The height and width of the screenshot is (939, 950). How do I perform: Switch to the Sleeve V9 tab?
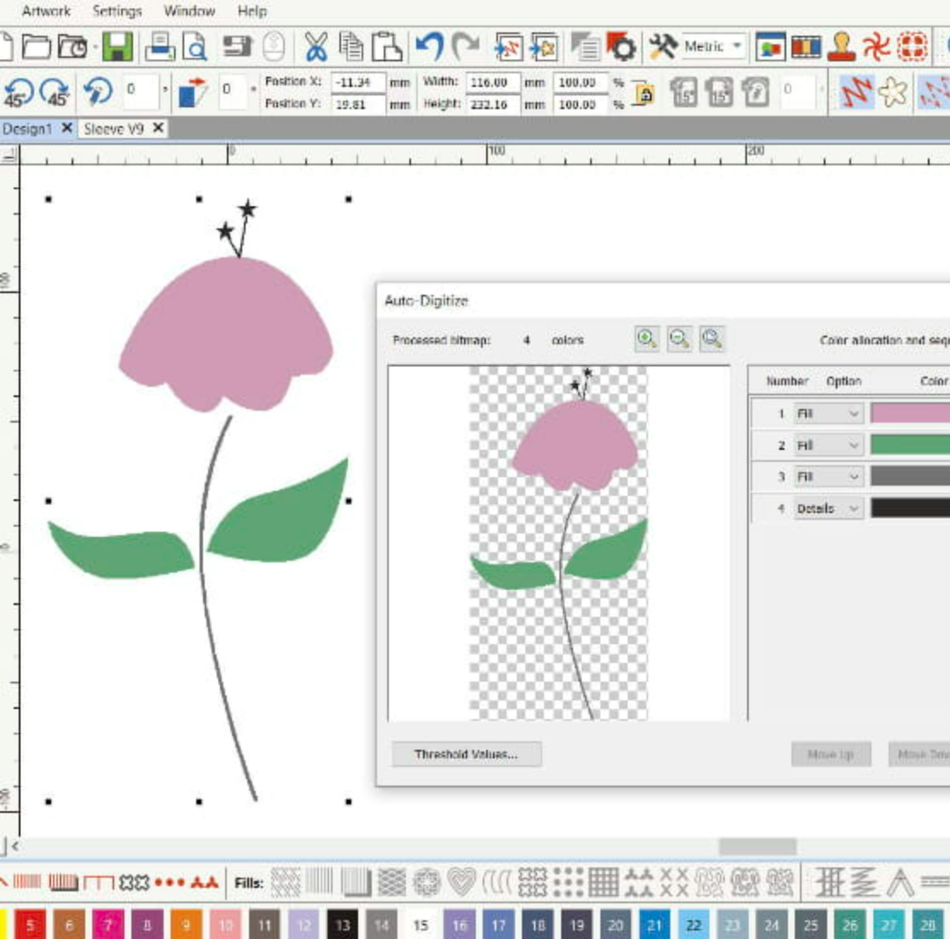click(114, 129)
